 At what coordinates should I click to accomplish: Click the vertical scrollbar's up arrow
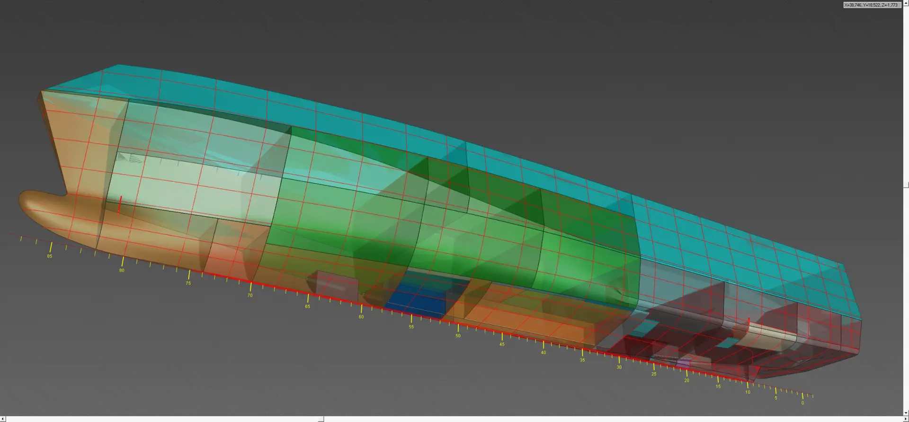[906, 2]
